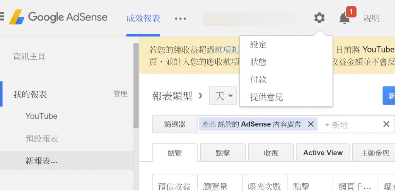This screenshot has width=396, height=191.
Task: Open the settings gear menu
Action: point(319,18)
